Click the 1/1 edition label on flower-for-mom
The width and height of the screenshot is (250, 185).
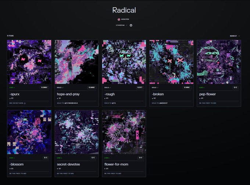click(x=107, y=169)
